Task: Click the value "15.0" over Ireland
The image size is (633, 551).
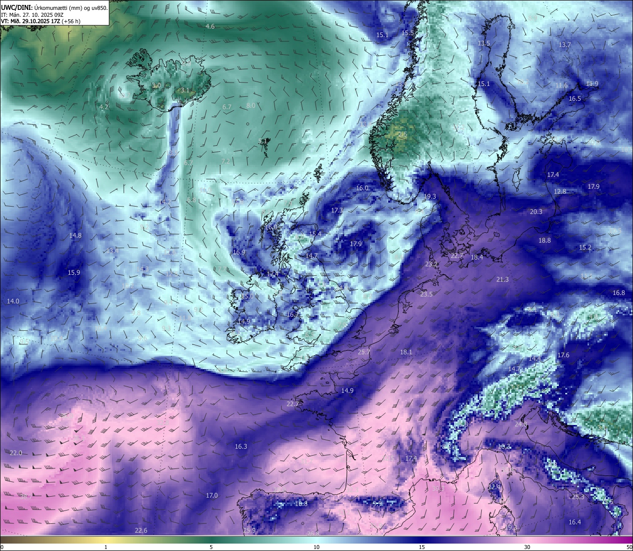Action: point(247,297)
